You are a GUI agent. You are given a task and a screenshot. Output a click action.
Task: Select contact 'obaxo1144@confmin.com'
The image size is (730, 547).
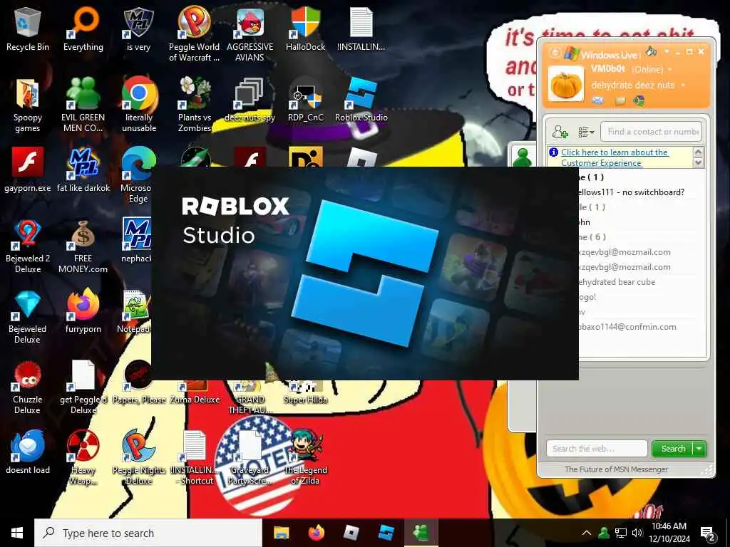coord(627,326)
